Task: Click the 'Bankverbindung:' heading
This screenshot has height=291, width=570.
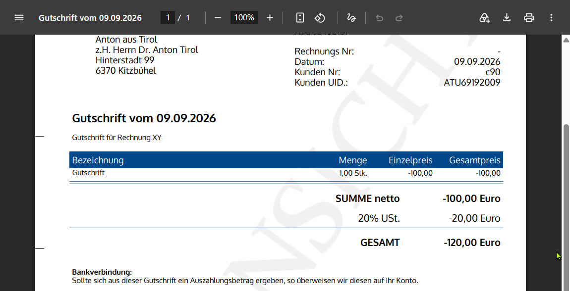Action: coord(102,272)
